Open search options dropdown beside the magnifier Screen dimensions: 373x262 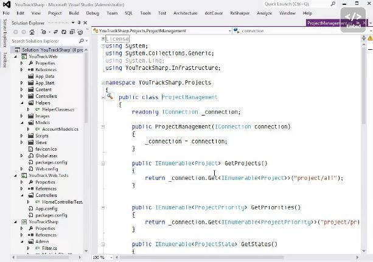pos(86,41)
